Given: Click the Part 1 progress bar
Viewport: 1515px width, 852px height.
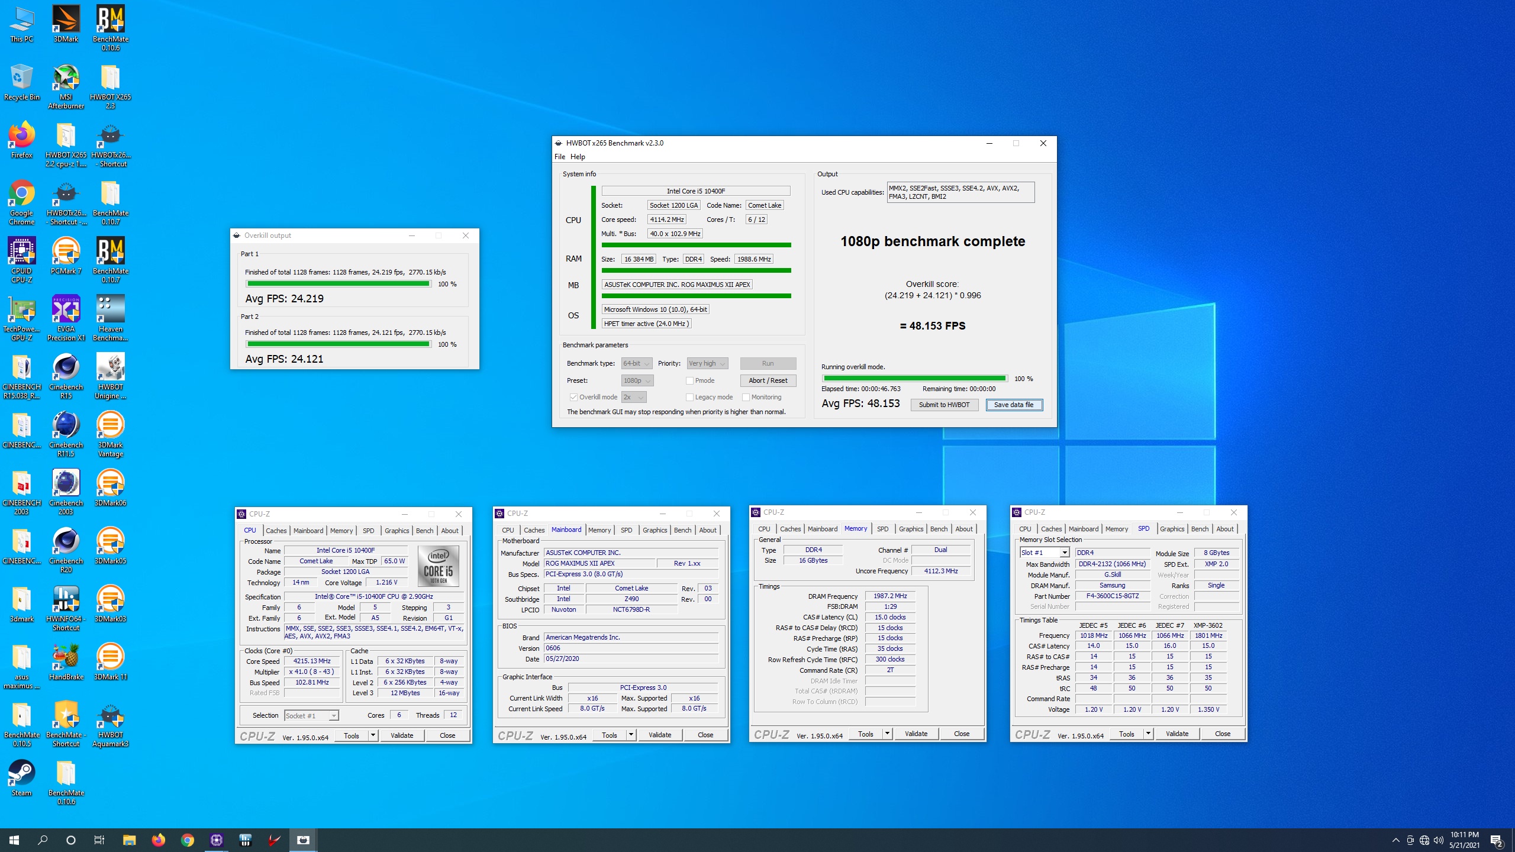Looking at the screenshot, I should [339, 284].
